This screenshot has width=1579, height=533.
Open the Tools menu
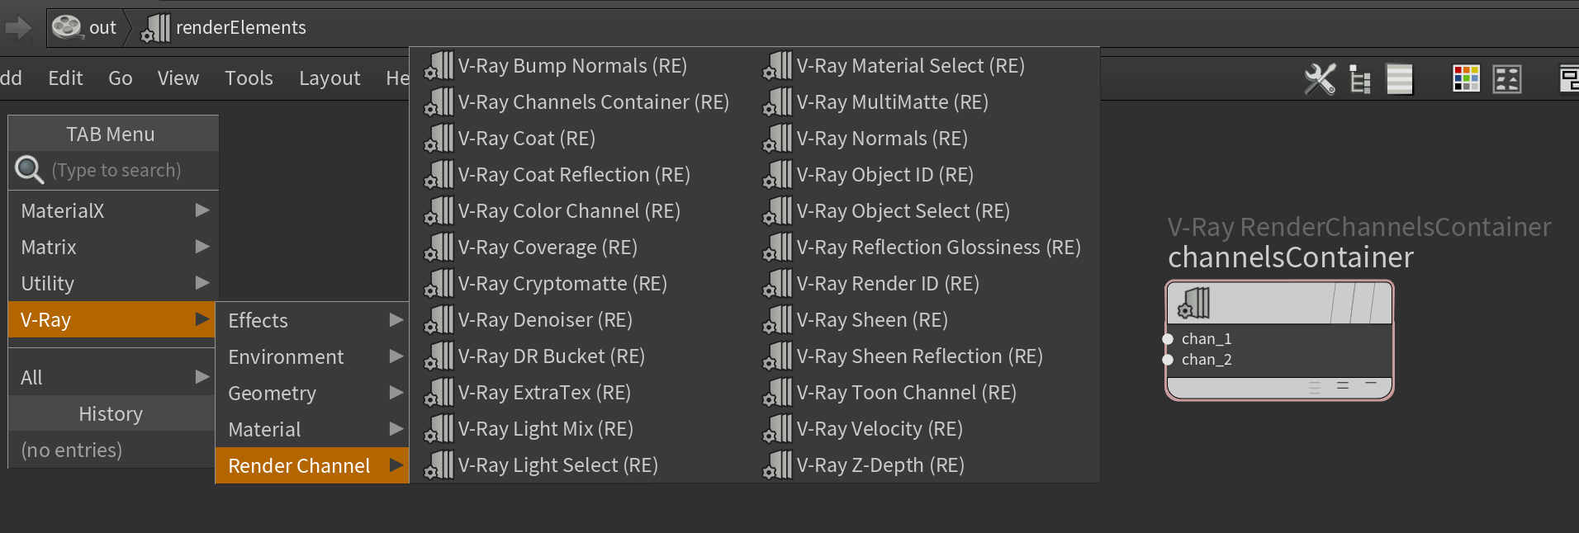click(x=249, y=78)
